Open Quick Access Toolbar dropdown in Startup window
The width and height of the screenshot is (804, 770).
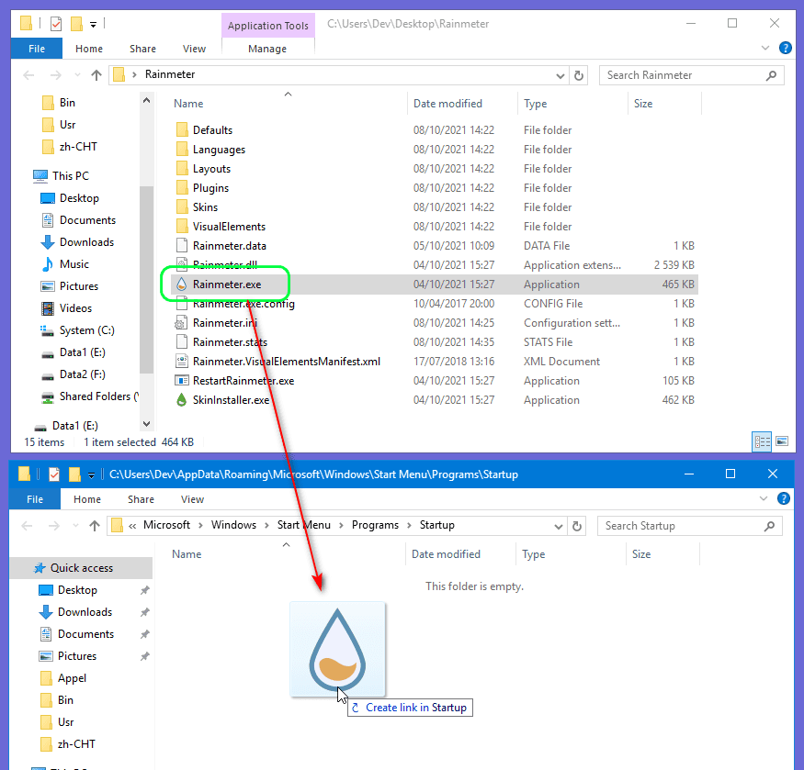91,474
